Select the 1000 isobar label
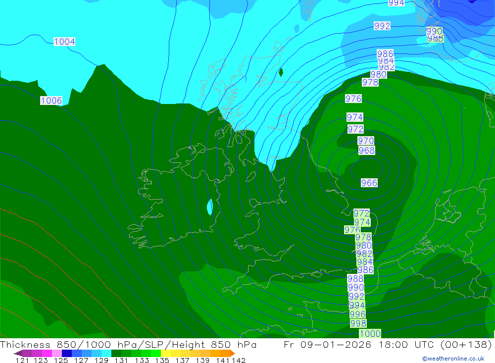 point(370,334)
